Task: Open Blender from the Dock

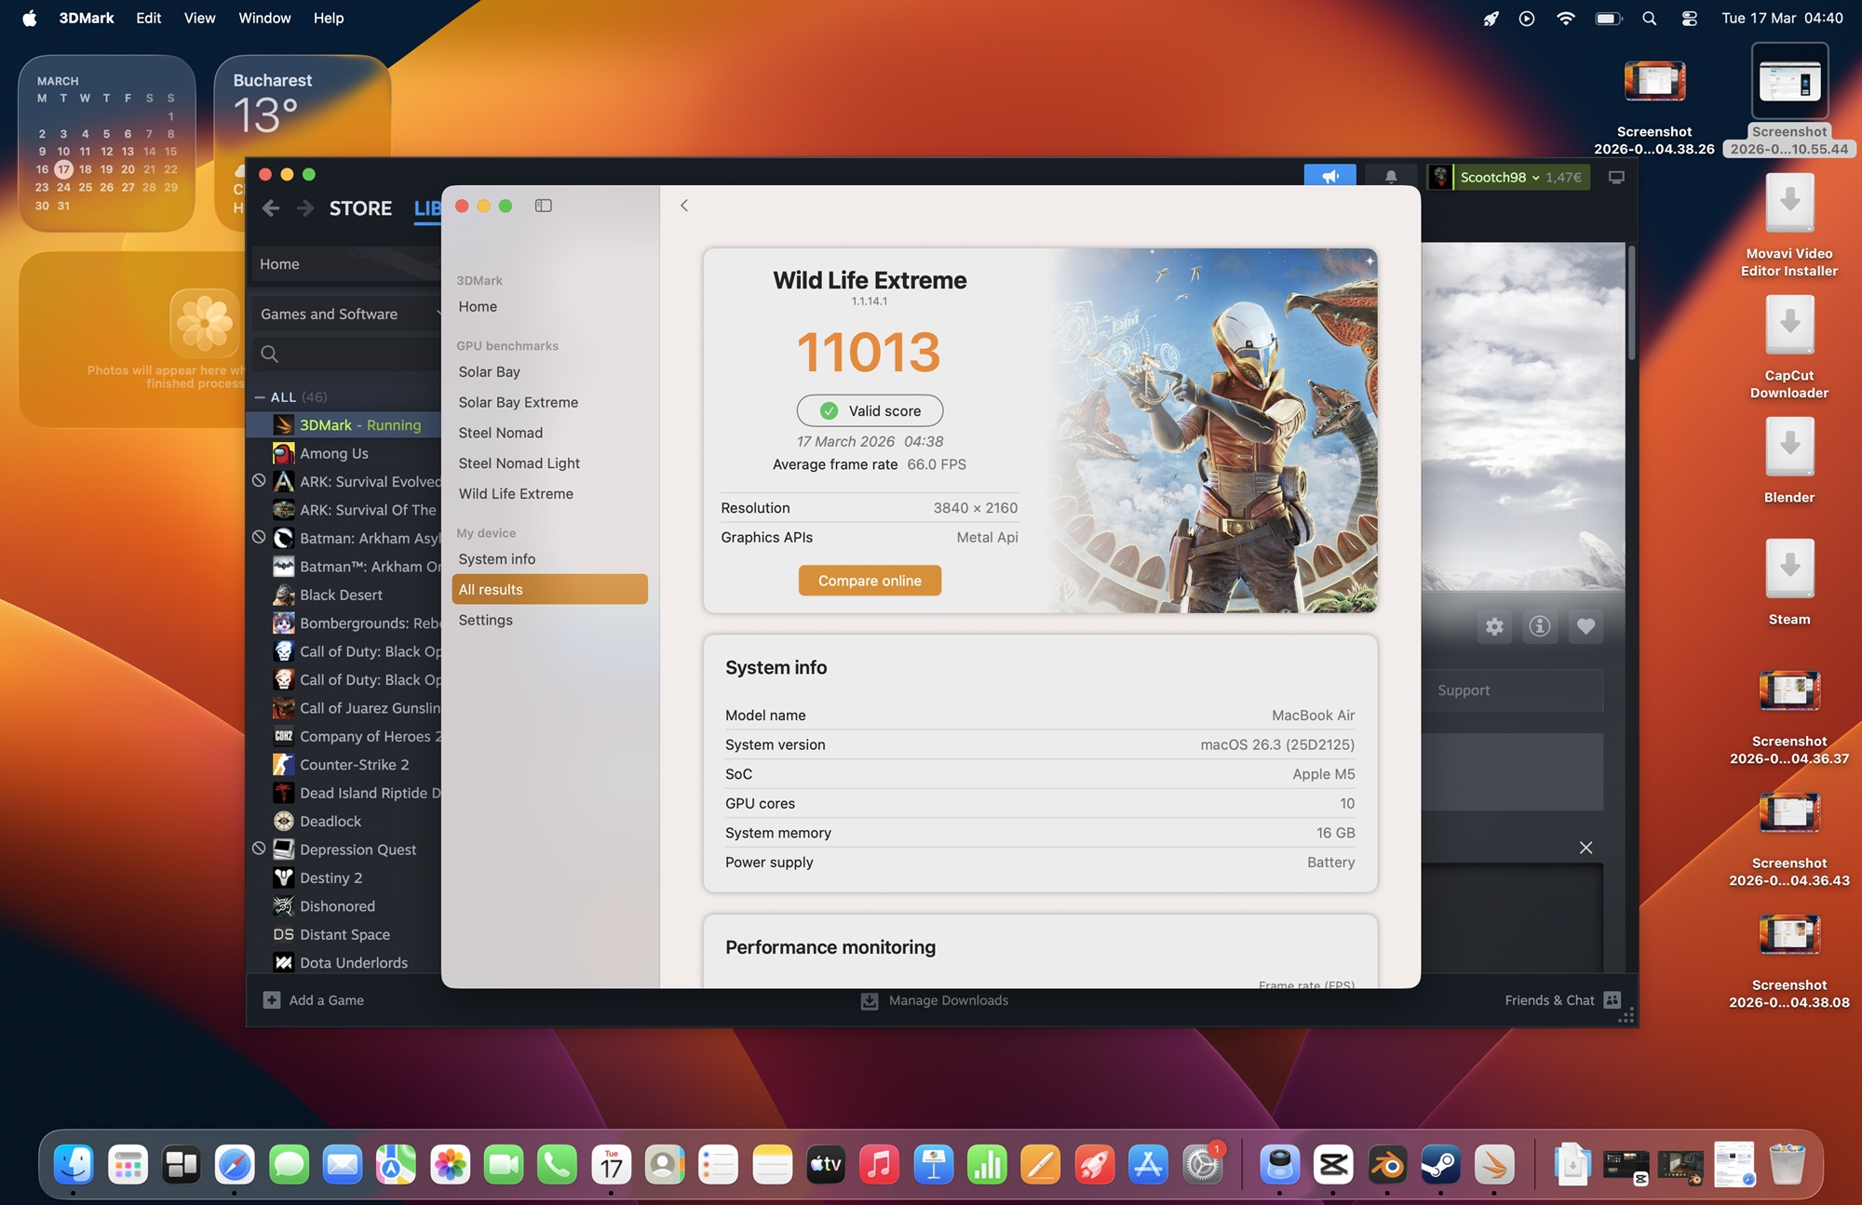Action: click(1387, 1165)
